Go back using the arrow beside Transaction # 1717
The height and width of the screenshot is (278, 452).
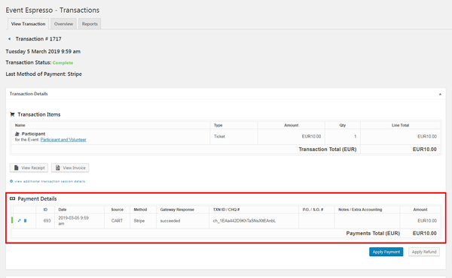[x=10, y=39]
